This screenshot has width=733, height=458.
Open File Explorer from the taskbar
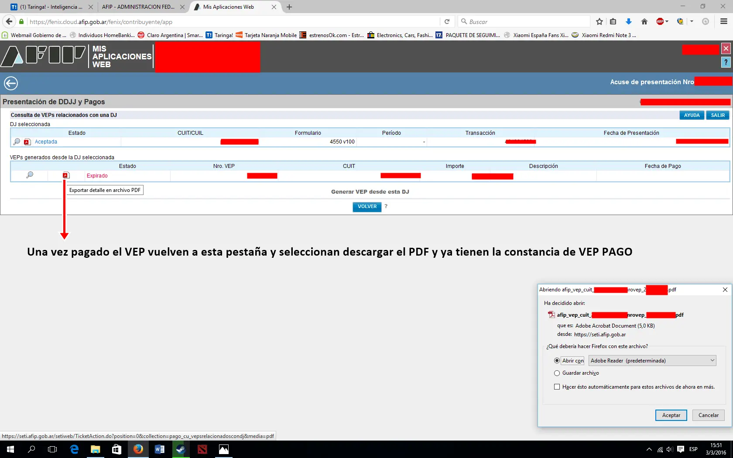(95, 449)
